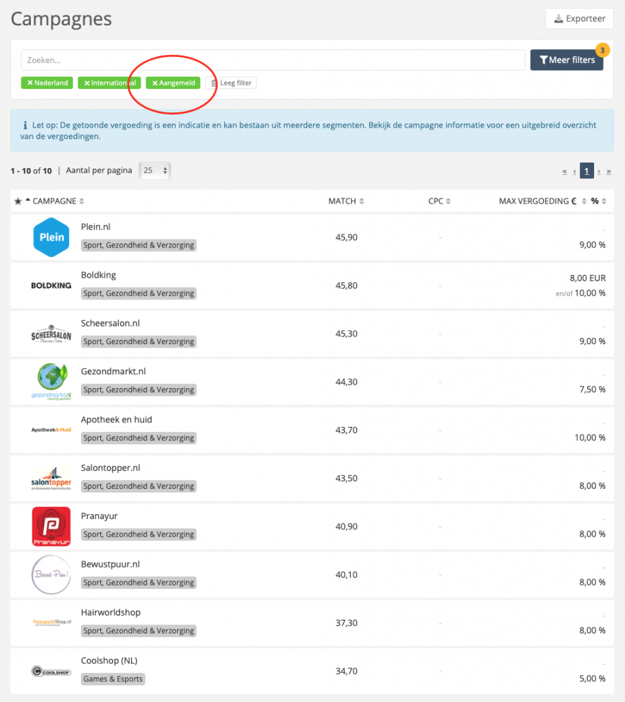Open the Coolshop (NL) campaign name
The image size is (625, 702).
click(x=109, y=661)
